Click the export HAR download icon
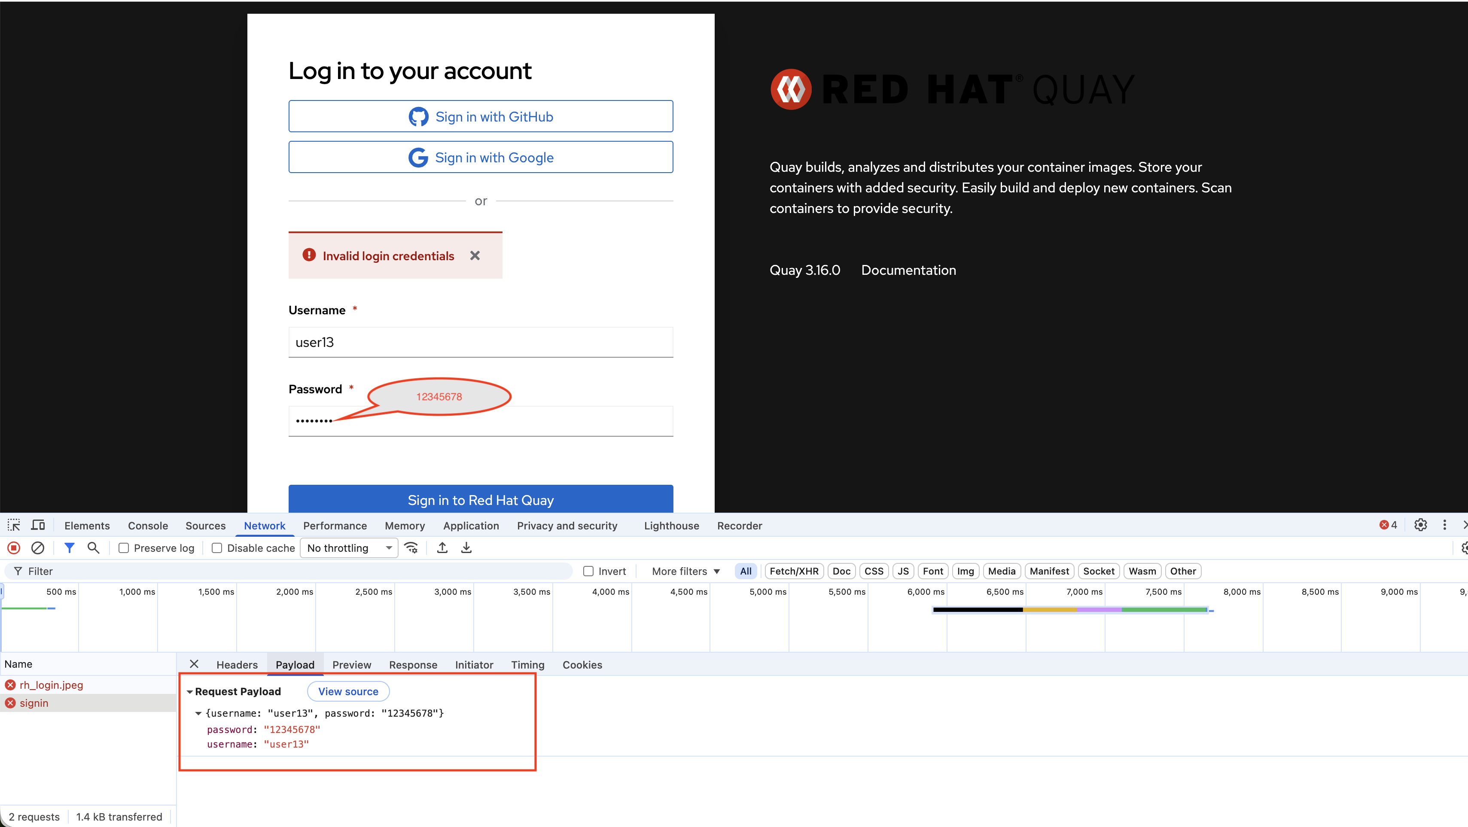This screenshot has width=1468, height=827. [466, 548]
